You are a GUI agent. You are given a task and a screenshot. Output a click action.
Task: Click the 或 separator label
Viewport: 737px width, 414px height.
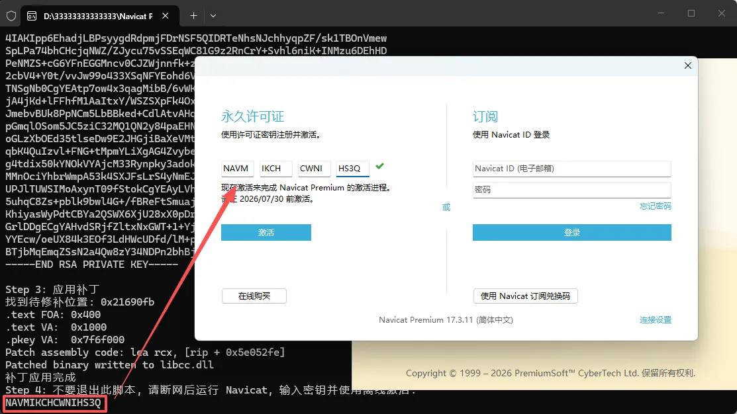point(446,207)
